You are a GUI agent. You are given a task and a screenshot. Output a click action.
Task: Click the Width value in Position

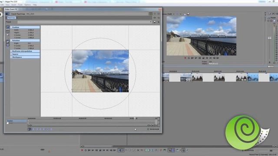point(31,30)
